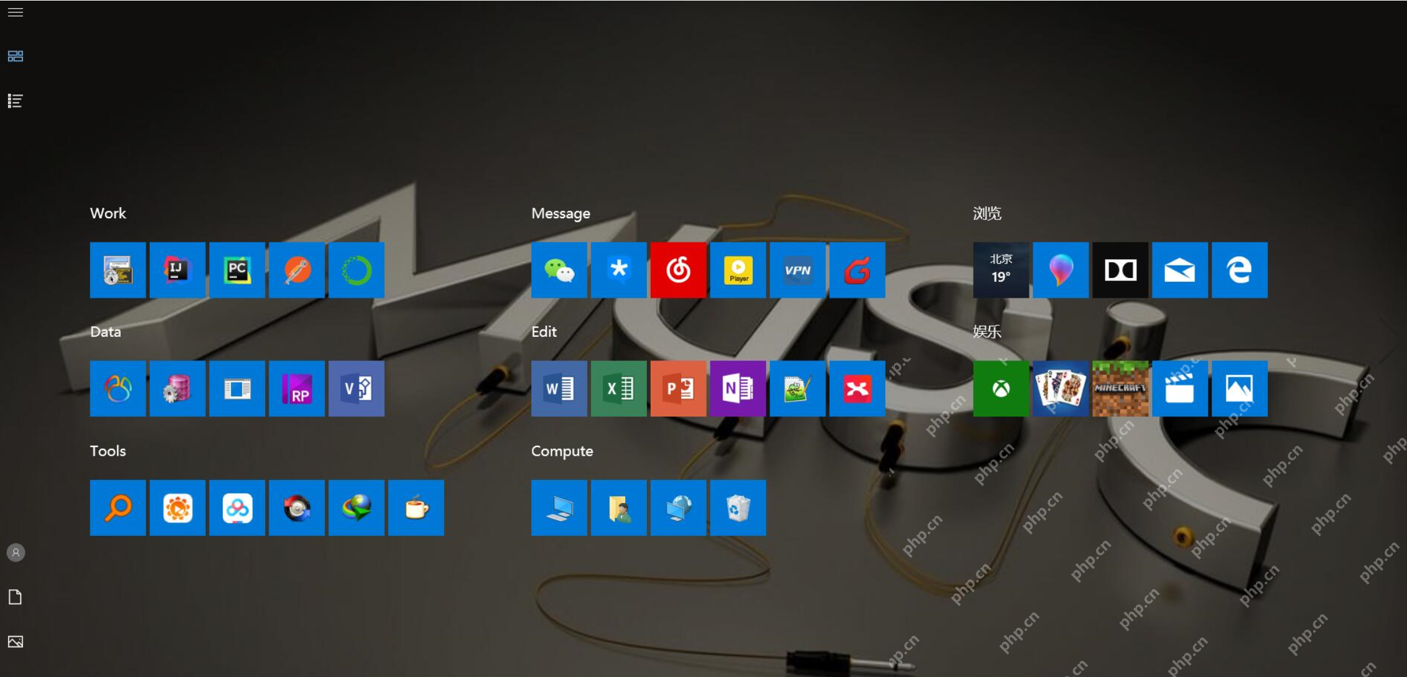Select the 娱乐 group heading
This screenshot has height=677, width=1407.
coord(987,332)
